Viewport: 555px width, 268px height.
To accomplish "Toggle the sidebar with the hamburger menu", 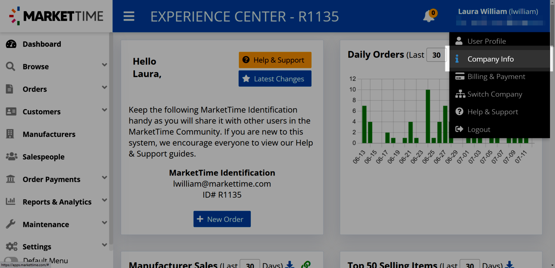I will tap(129, 16).
